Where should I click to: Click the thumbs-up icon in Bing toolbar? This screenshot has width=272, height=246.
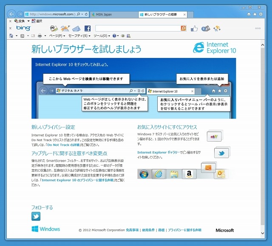[x=194, y=29]
